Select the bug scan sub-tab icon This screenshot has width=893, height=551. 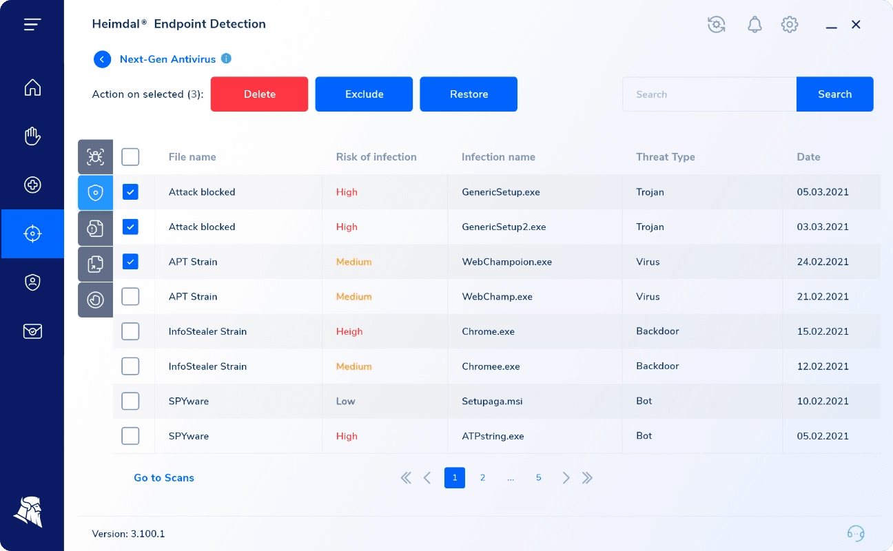[x=95, y=157]
